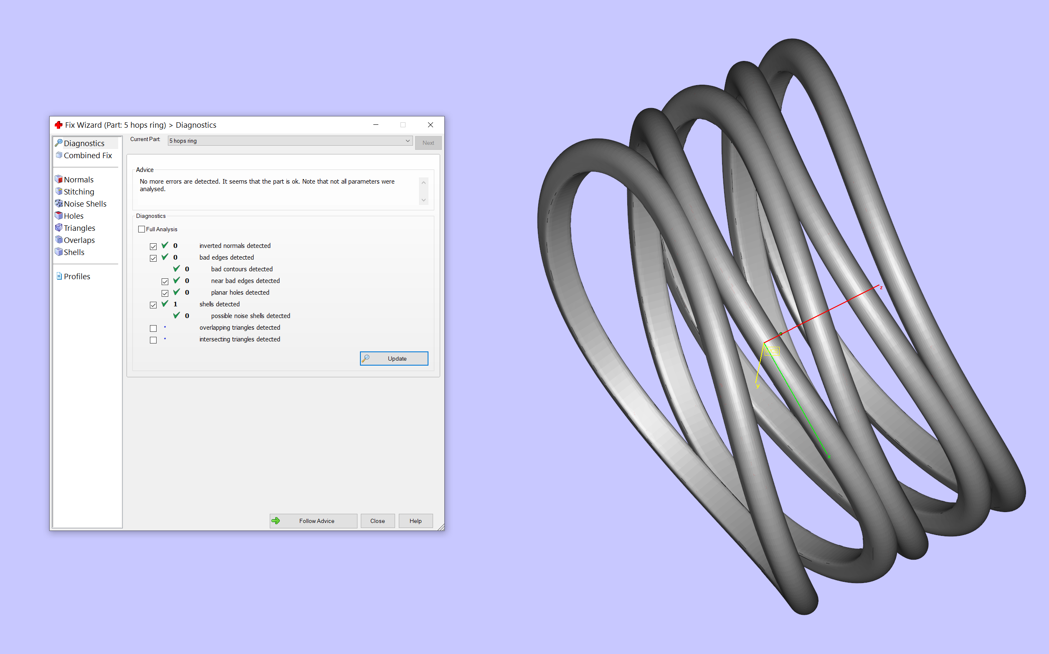Open the Profiles document icon
Screen dimensions: 1049x654
tap(59, 276)
